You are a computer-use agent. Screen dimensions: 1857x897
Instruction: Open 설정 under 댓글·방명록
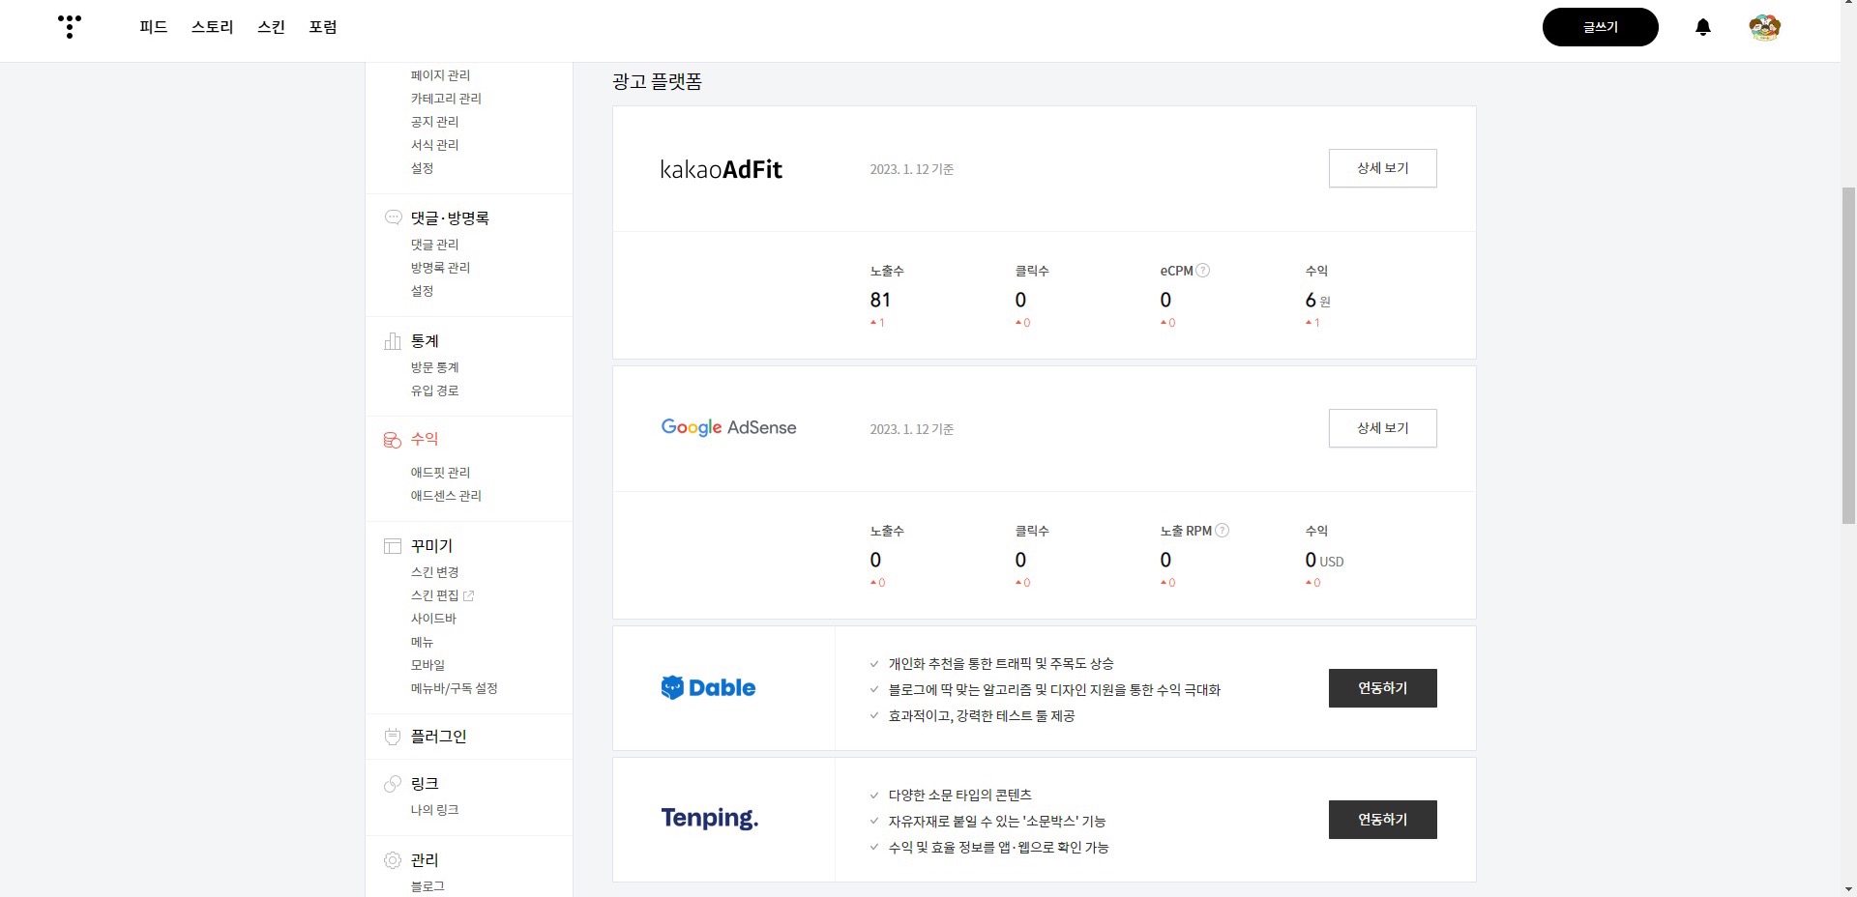[x=422, y=291]
